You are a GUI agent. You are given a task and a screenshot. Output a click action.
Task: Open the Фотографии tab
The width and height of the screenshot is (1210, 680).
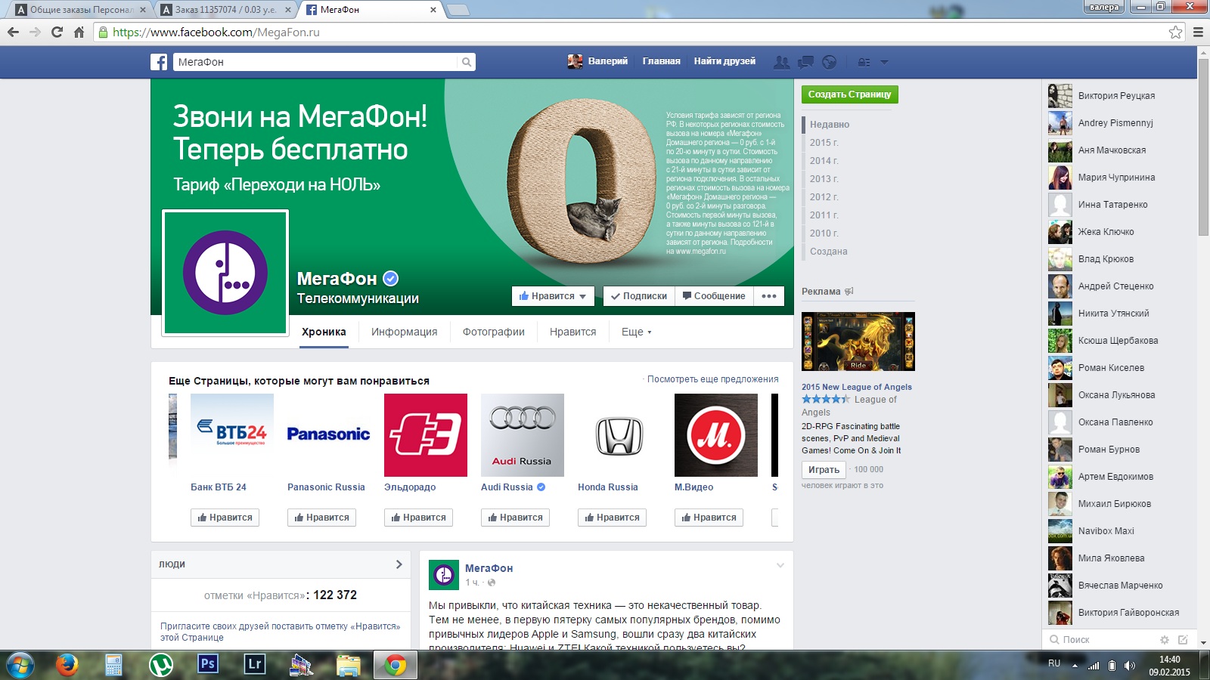[x=494, y=332]
